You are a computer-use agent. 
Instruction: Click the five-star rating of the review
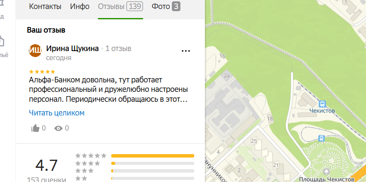point(42,72)
